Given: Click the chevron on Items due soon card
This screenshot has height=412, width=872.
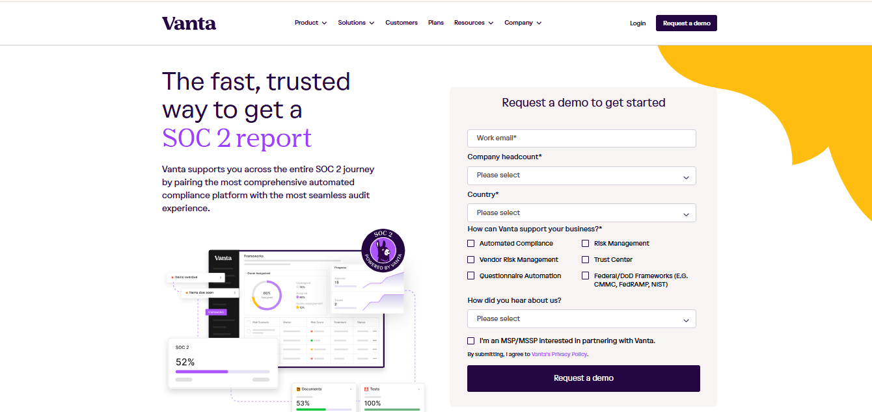Looking at the screenshot, I should click(x=234, y=293).
